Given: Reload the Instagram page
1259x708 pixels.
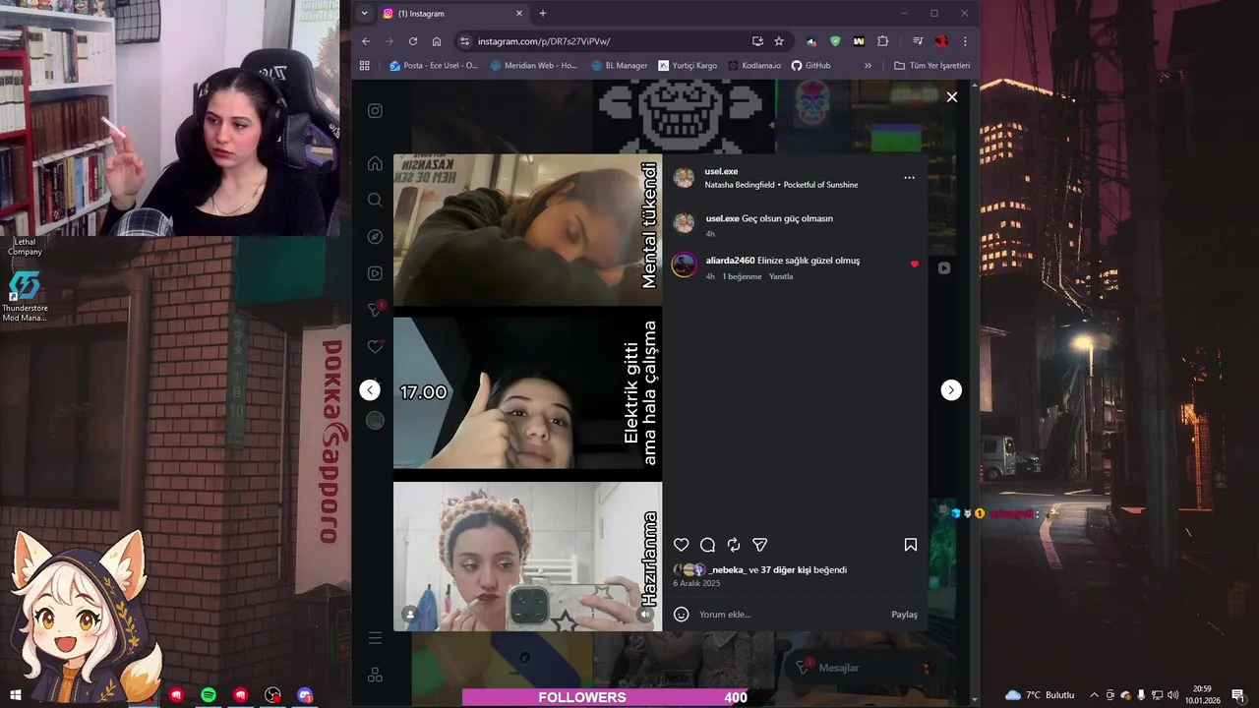Looking at the screenshot, I should [x=413, y=41].
